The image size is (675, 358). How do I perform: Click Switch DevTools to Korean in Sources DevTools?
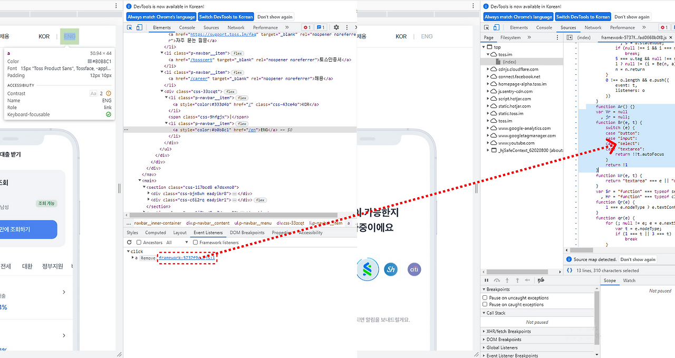(583, 17)
